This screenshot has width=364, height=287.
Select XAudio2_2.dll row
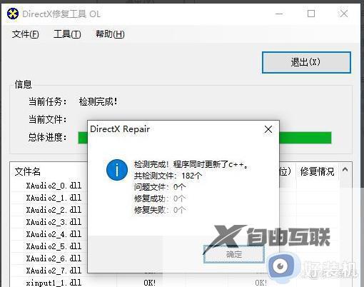click(x=54, y=210)
